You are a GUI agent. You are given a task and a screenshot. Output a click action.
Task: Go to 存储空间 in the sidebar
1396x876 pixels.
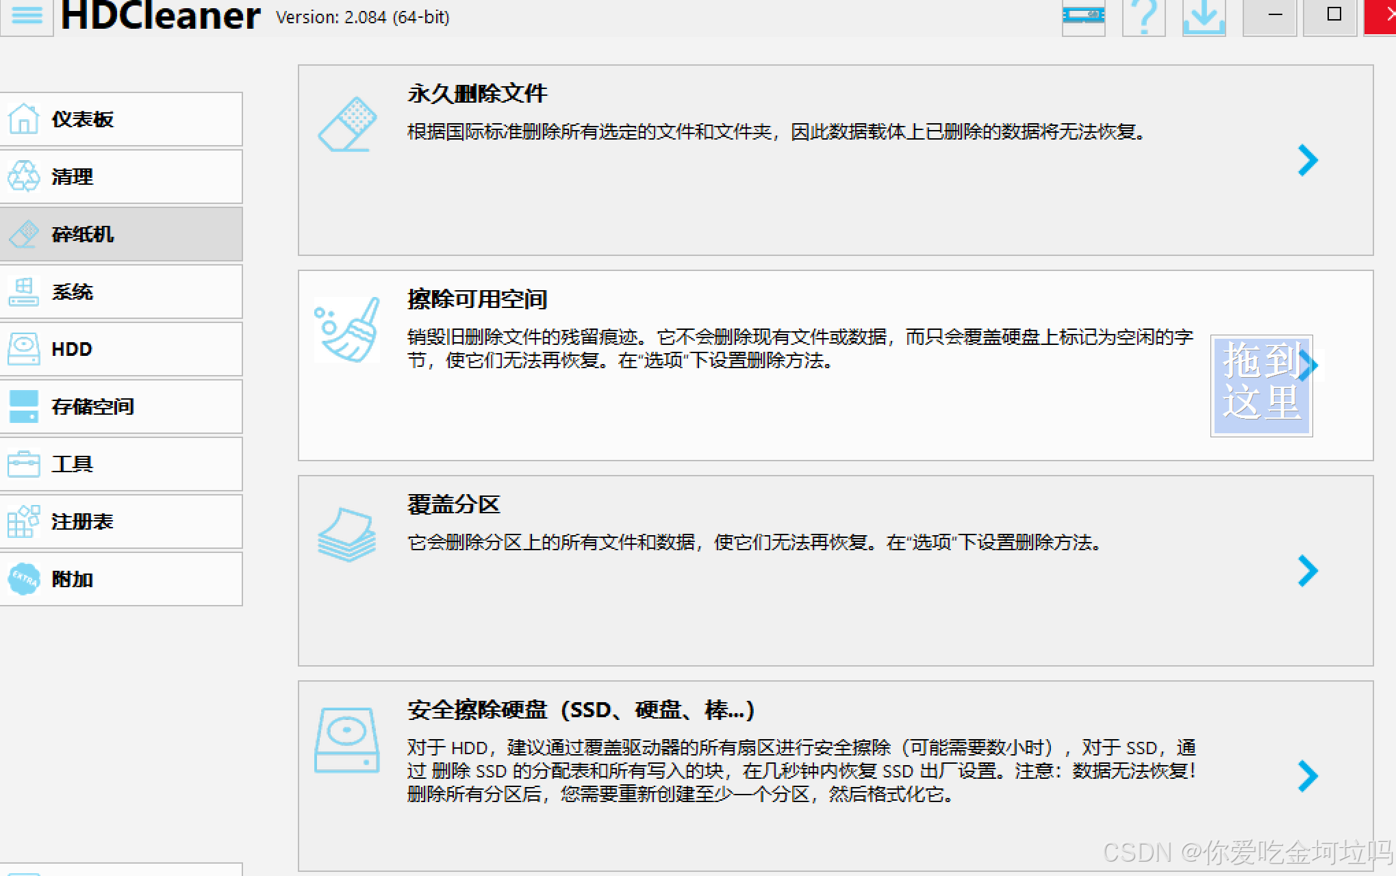pyautogui.click(x=121, y=407)
